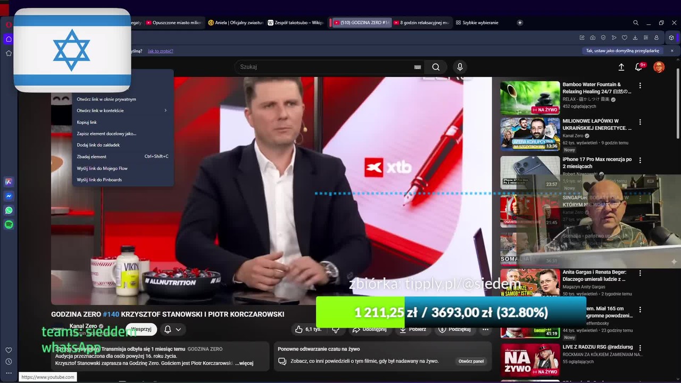The width and height of the screenshot is (681, 383).
Task: Expand video description with '...więcej'
Action: pos(244,363)
